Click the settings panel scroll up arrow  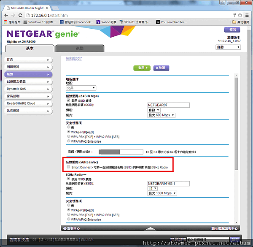236,76
